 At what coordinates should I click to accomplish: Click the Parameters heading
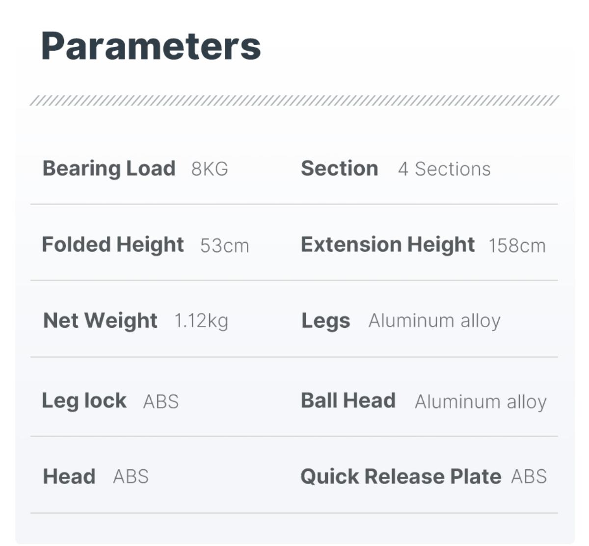(151, 46)
